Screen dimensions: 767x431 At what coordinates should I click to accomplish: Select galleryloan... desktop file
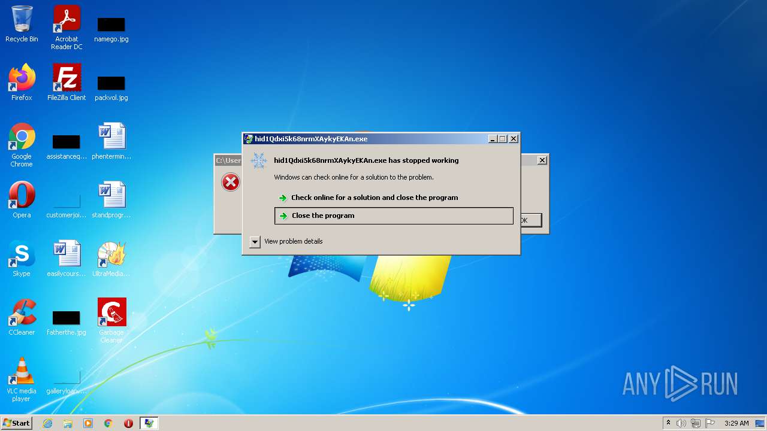pyautogui.click(x=67, y=381)
